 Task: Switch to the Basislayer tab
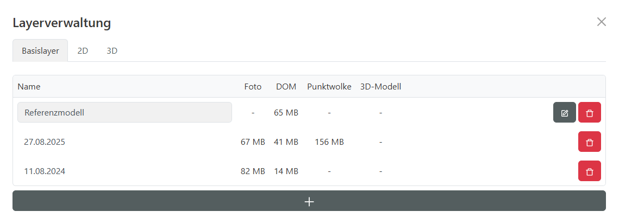(x=40, y=51)
